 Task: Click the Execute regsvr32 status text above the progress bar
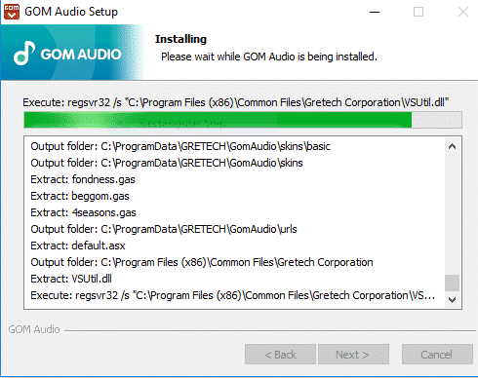[236, 102]
